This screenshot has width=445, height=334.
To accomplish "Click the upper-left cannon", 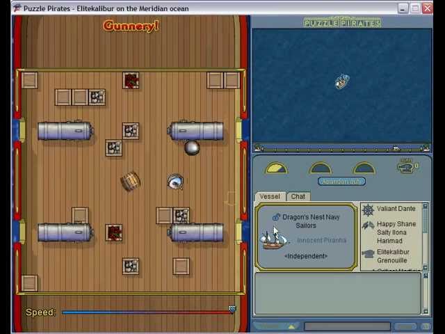I will [x=65, y=131].
